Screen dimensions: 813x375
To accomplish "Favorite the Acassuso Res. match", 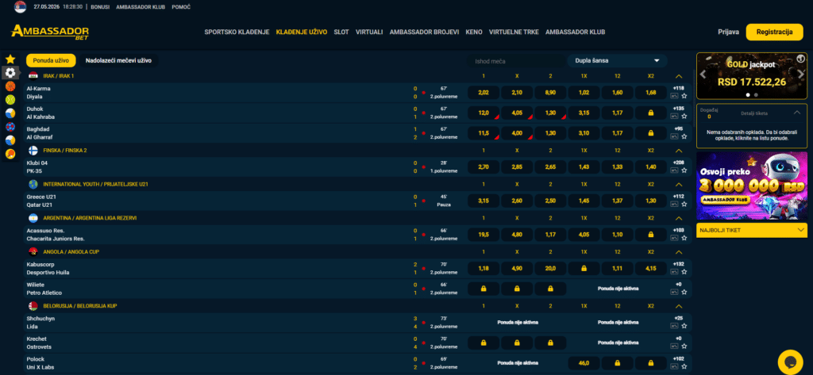I will 684,238.
